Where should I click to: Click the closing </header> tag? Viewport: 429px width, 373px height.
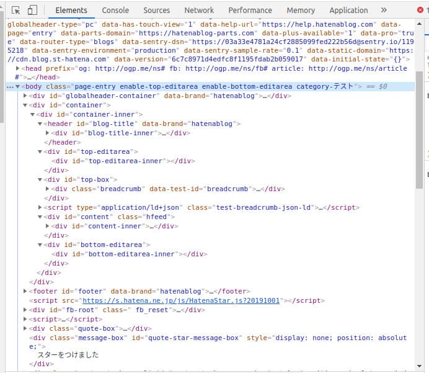63,142
